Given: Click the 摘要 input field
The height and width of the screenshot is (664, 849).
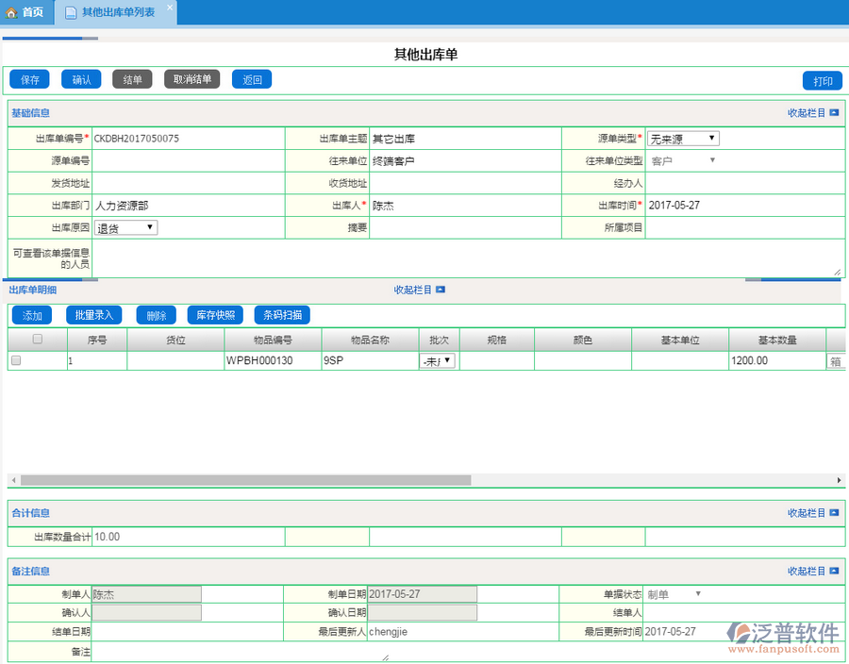Looking at the screenshot, I should point(464,227).
